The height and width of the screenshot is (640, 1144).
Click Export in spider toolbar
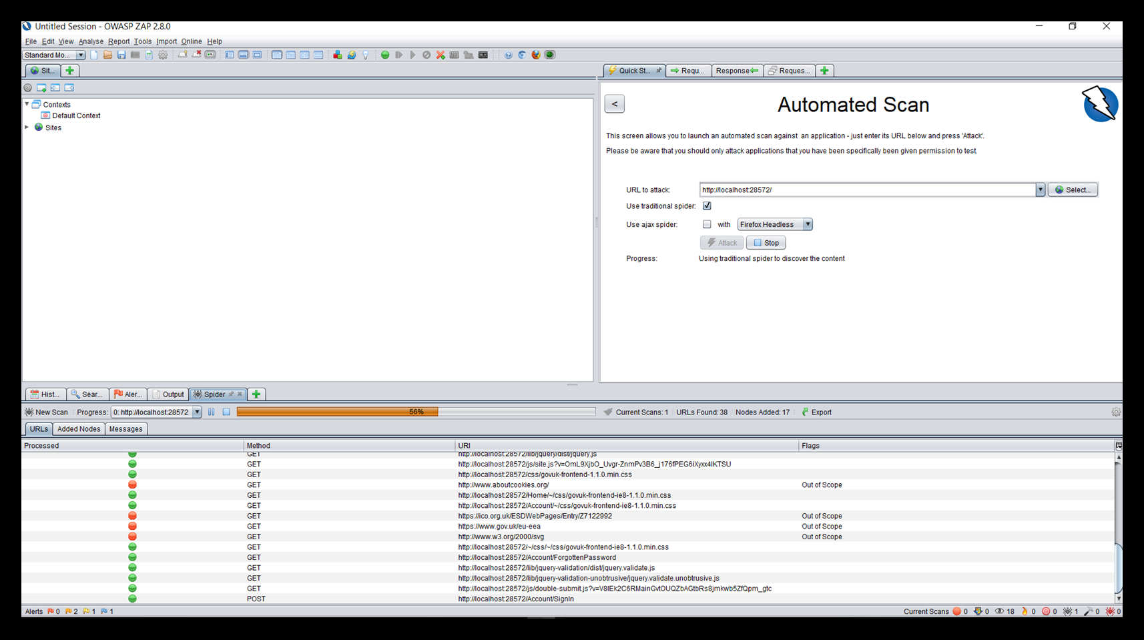pos(816,412)
